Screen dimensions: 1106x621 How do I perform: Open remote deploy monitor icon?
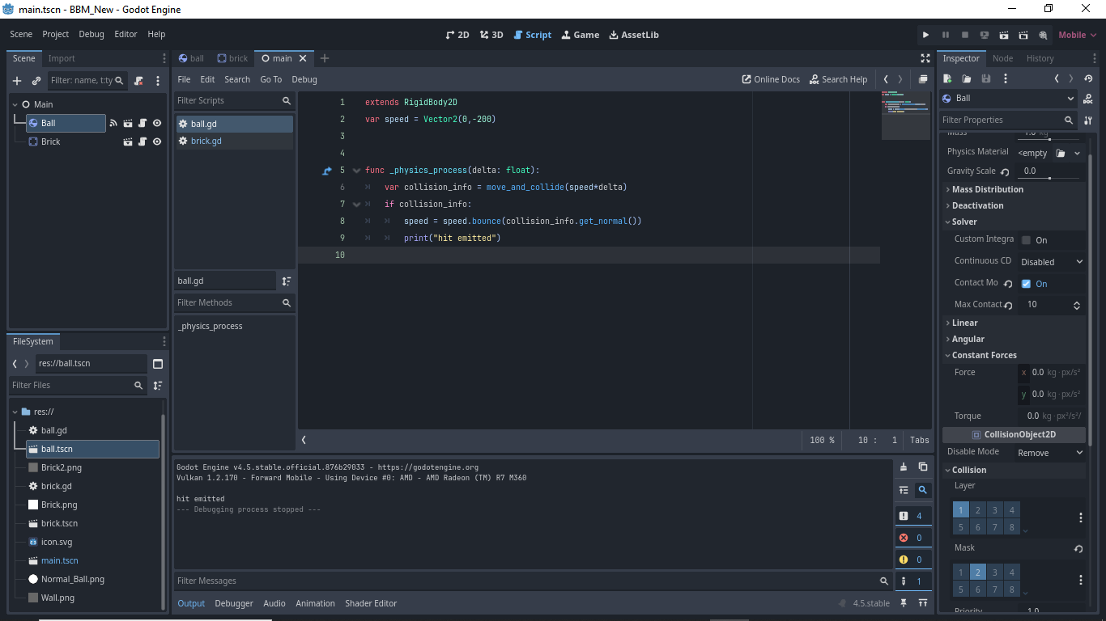coord(985,35)
